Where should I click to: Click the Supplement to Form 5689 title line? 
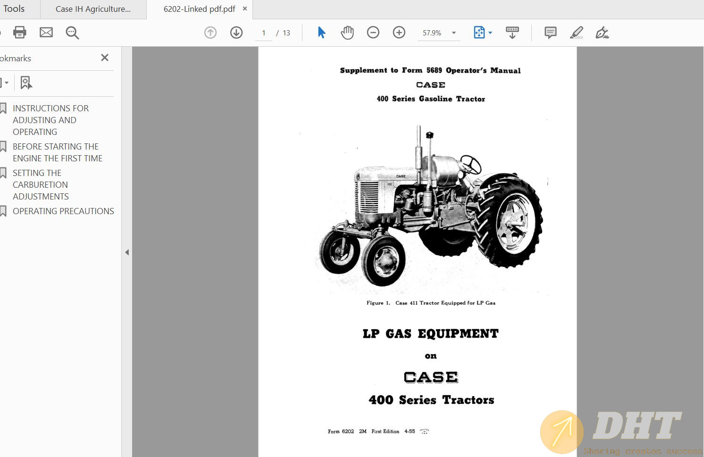pyautogui.click(x=430, y=70)
